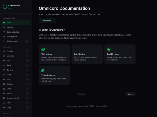
Task: Open the Utility category
Action: (x=16, y=107)
